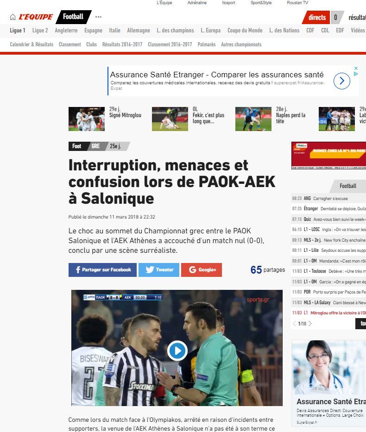Select the Football tab in news sidebar
This screenshot has height=432, width=366.
pyautogui.click(x=348, y=186)
